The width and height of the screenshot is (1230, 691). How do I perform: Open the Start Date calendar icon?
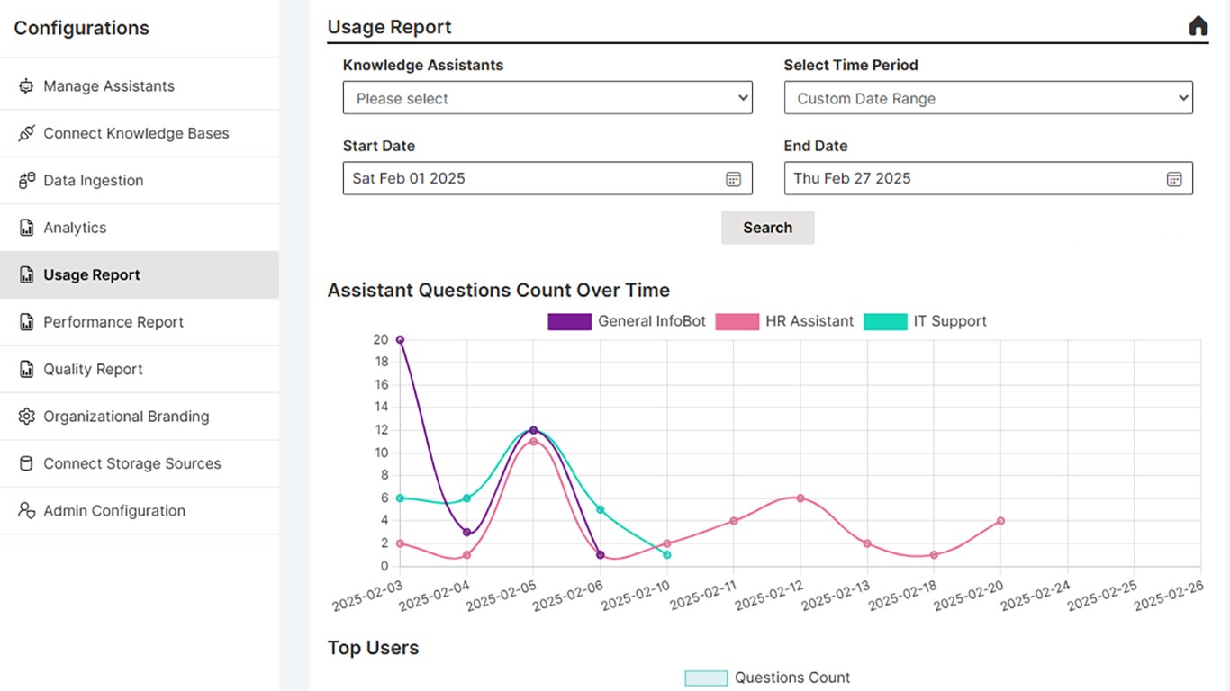coord(733,179)
